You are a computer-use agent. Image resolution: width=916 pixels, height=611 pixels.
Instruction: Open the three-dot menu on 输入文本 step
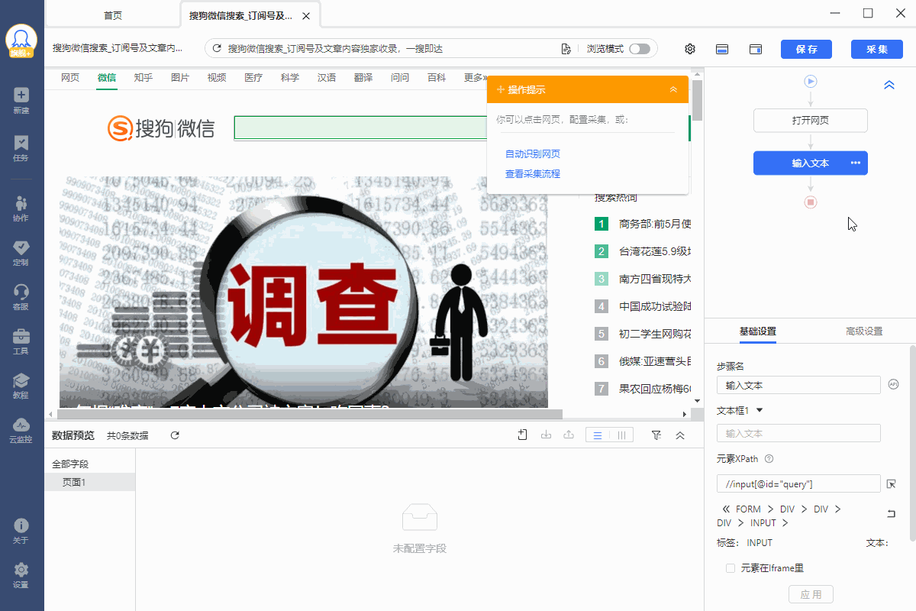click(856, 163)
